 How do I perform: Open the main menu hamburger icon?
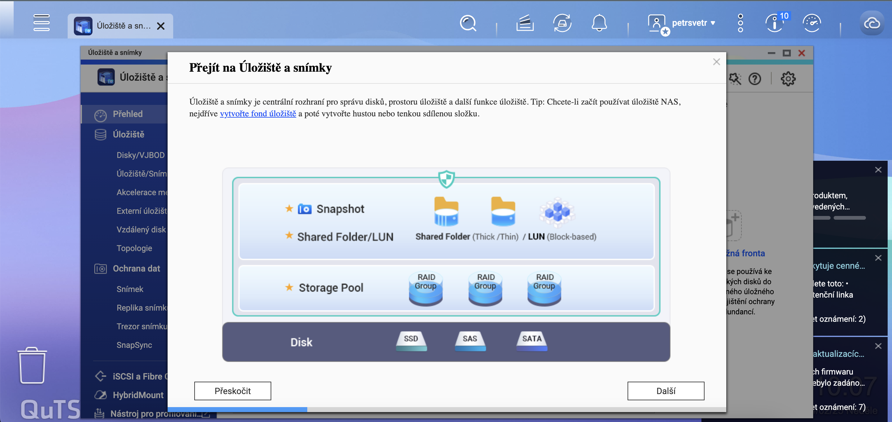(x=41, y=23)
